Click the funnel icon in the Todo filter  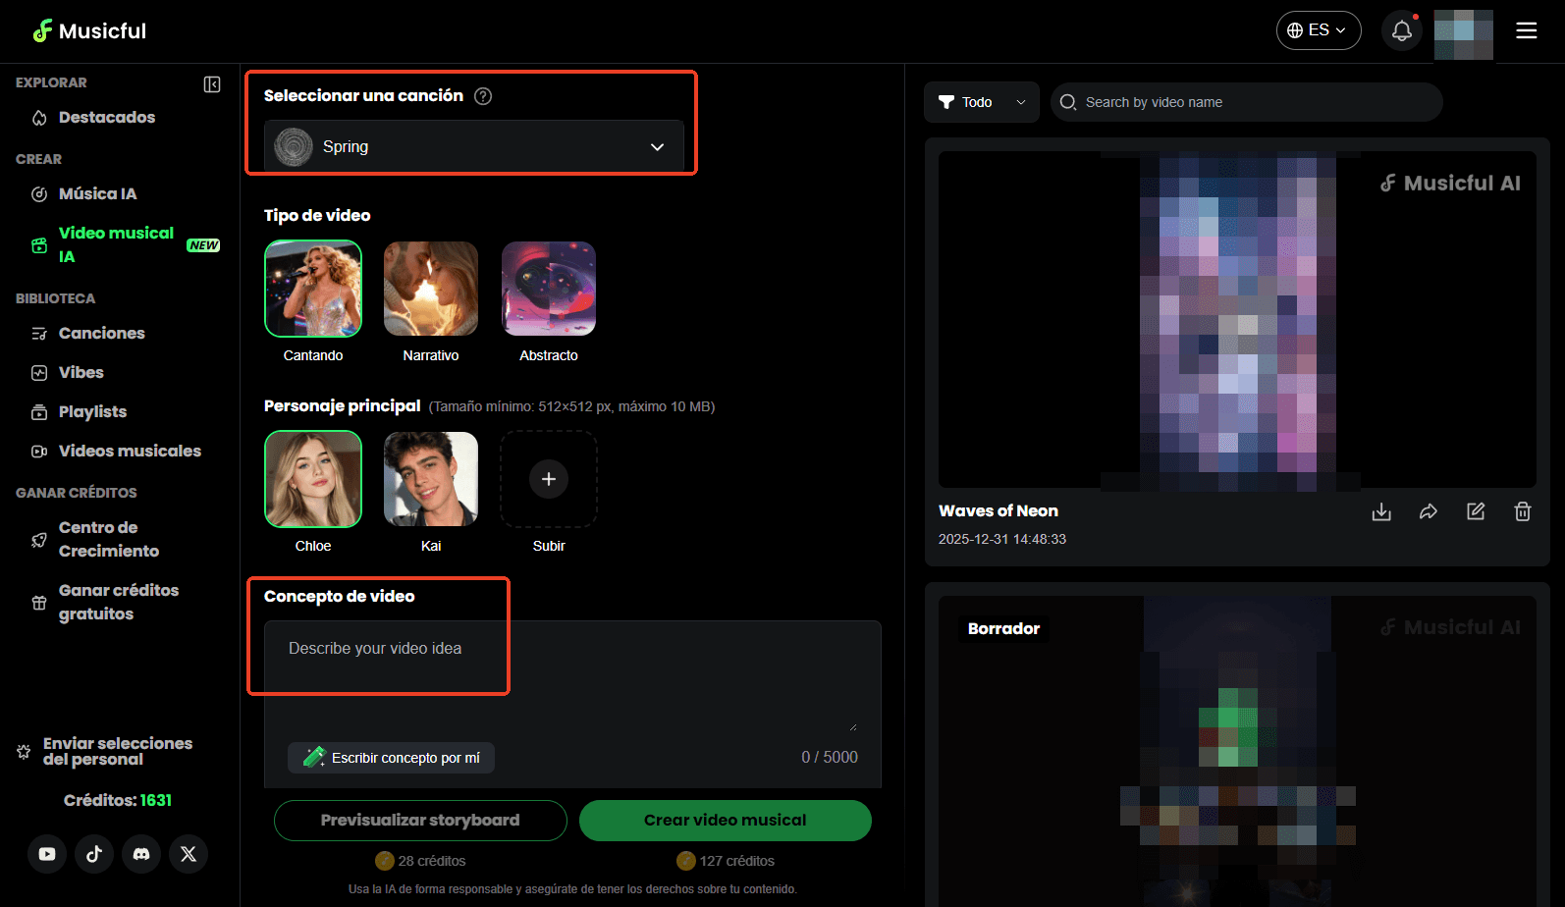[946, 102]
